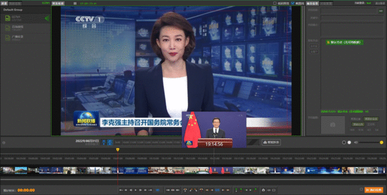Click the blue loop icon in transport controls
Viewport: 387px width, 195px height.
(158, 190)
